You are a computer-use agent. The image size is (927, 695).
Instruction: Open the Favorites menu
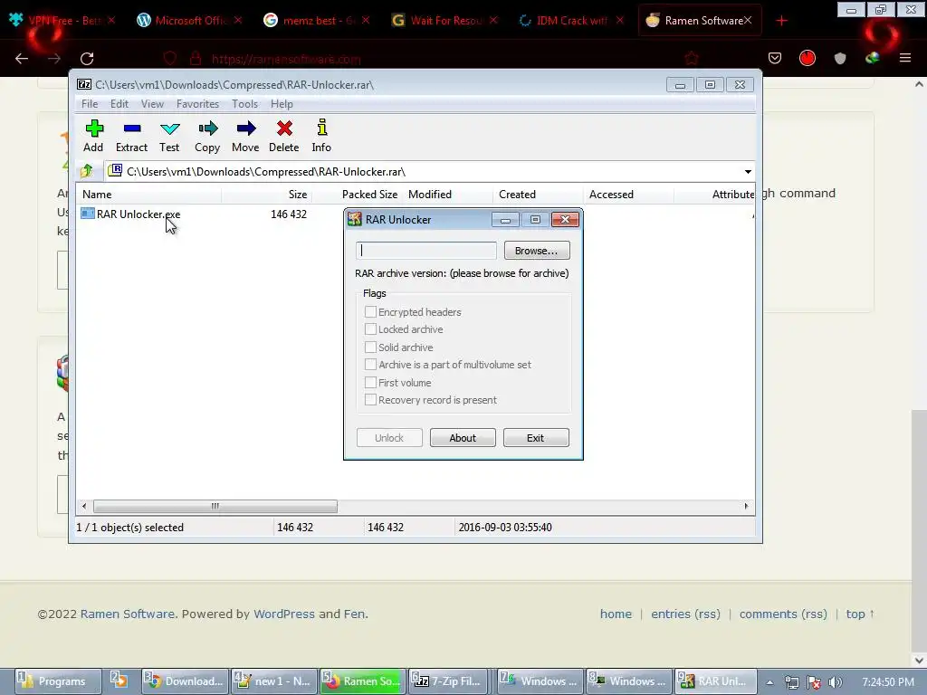197,104
